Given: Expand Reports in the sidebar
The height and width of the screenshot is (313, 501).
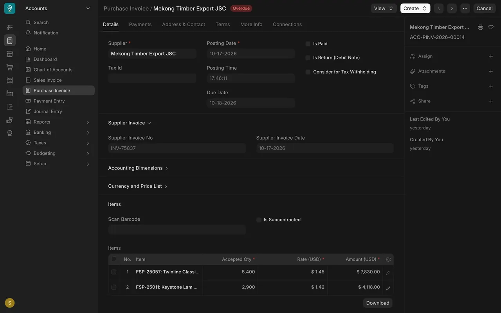Looking at the screenshot, I should [x=59, y=122].
